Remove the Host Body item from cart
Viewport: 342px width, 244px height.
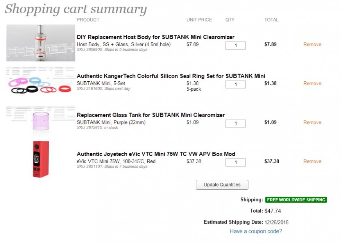pyautogui.click(x=312, y=45)
